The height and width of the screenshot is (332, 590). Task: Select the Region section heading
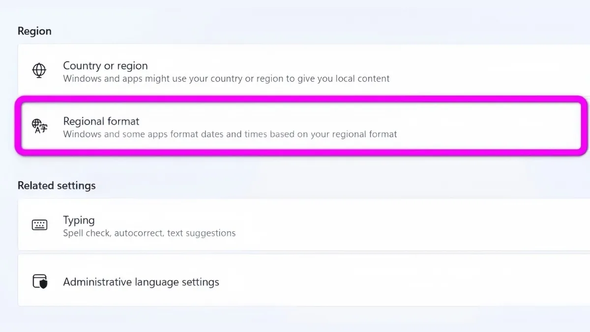[x=34, y=31]
